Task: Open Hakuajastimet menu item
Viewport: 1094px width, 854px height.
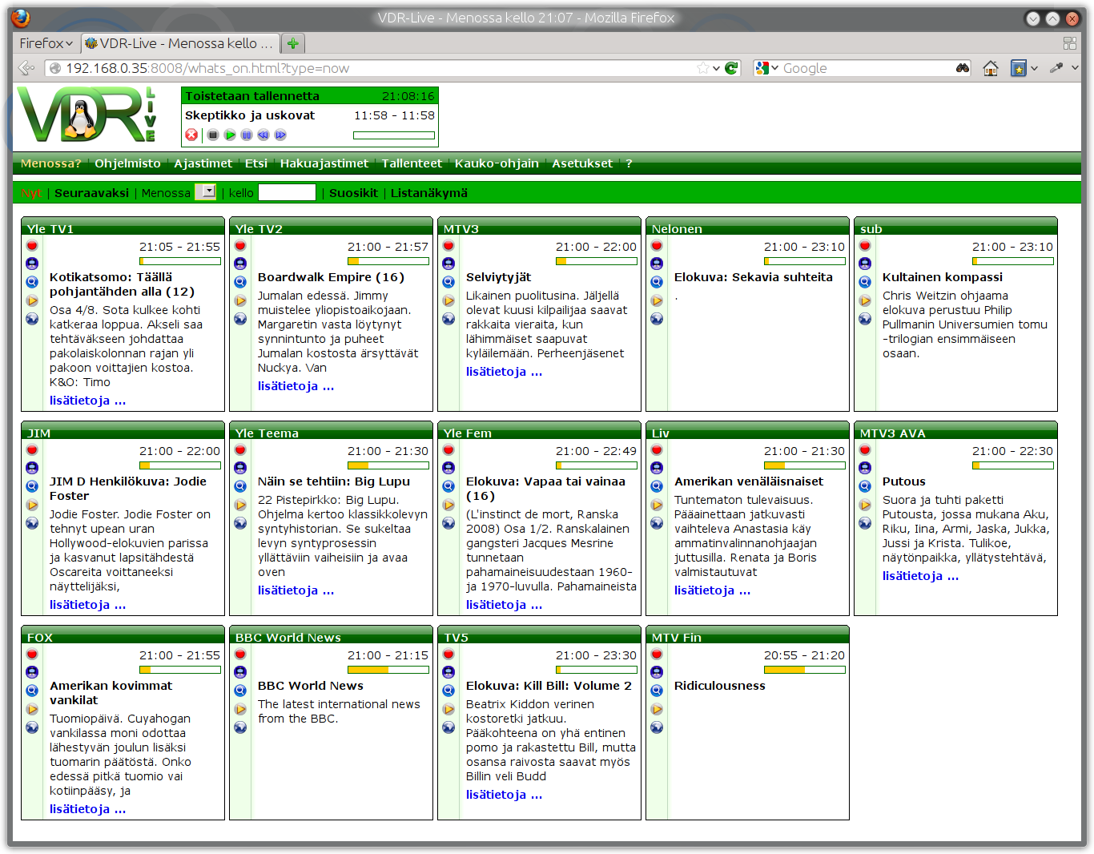Action: pyautogui.click(x=324, y=163)
